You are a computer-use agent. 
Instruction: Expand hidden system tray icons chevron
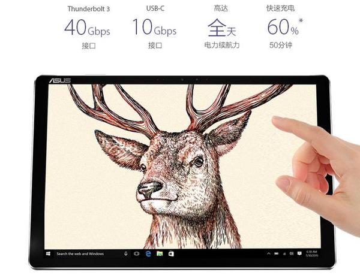point(269,253)
